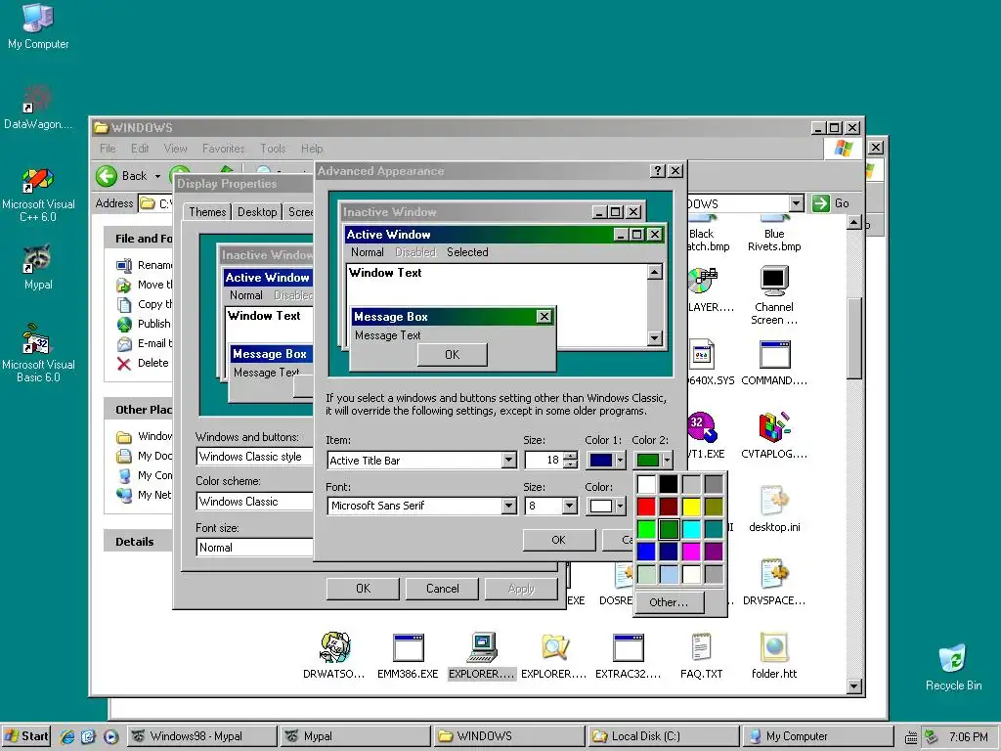Open the Item dropdown showing Active Title Bar
The height and width of the screenshot is (751, 1001).
click(508, 460)
